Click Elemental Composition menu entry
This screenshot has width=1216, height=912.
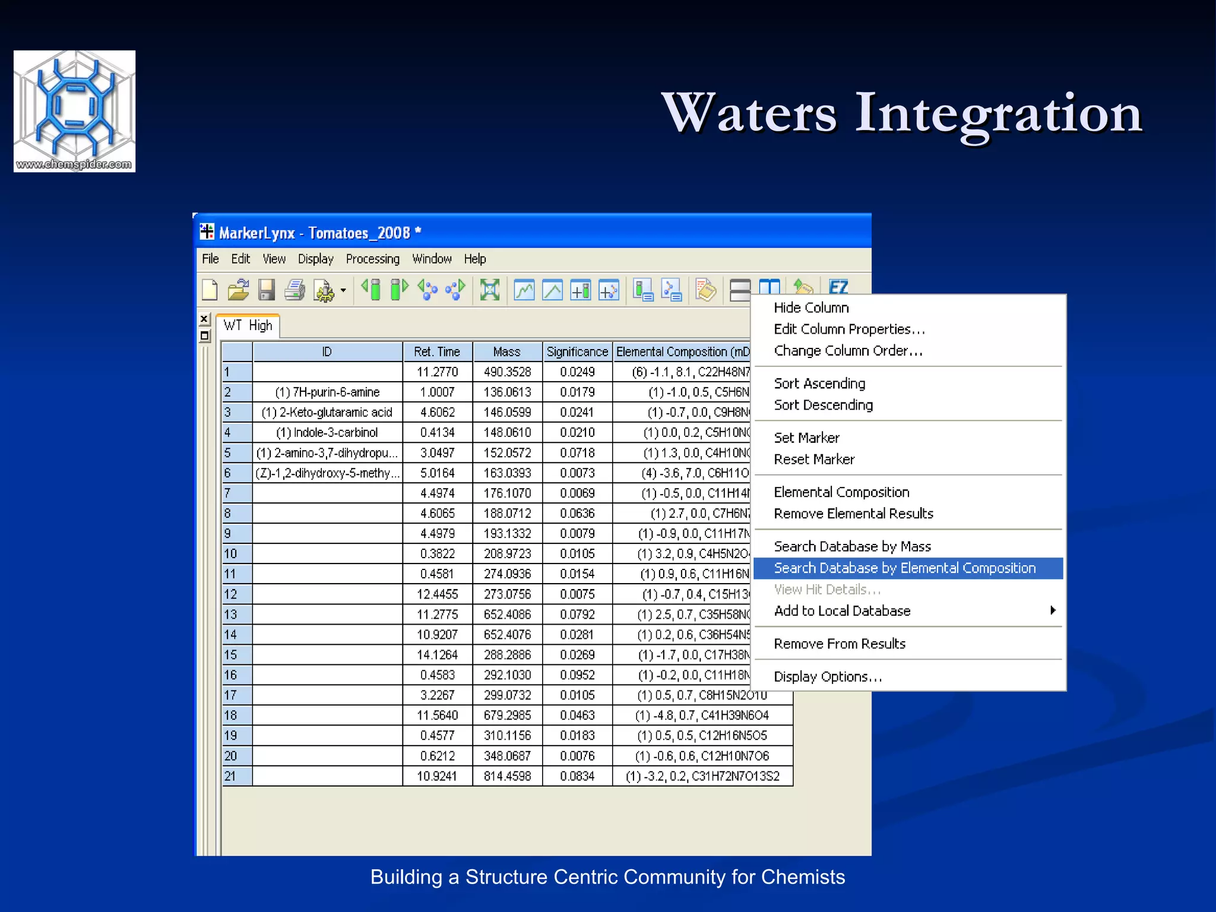coord(841,492)
